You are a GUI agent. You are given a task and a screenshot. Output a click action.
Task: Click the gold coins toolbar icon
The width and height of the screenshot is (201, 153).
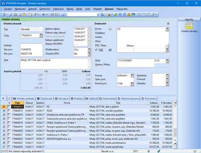coord(129,14)
